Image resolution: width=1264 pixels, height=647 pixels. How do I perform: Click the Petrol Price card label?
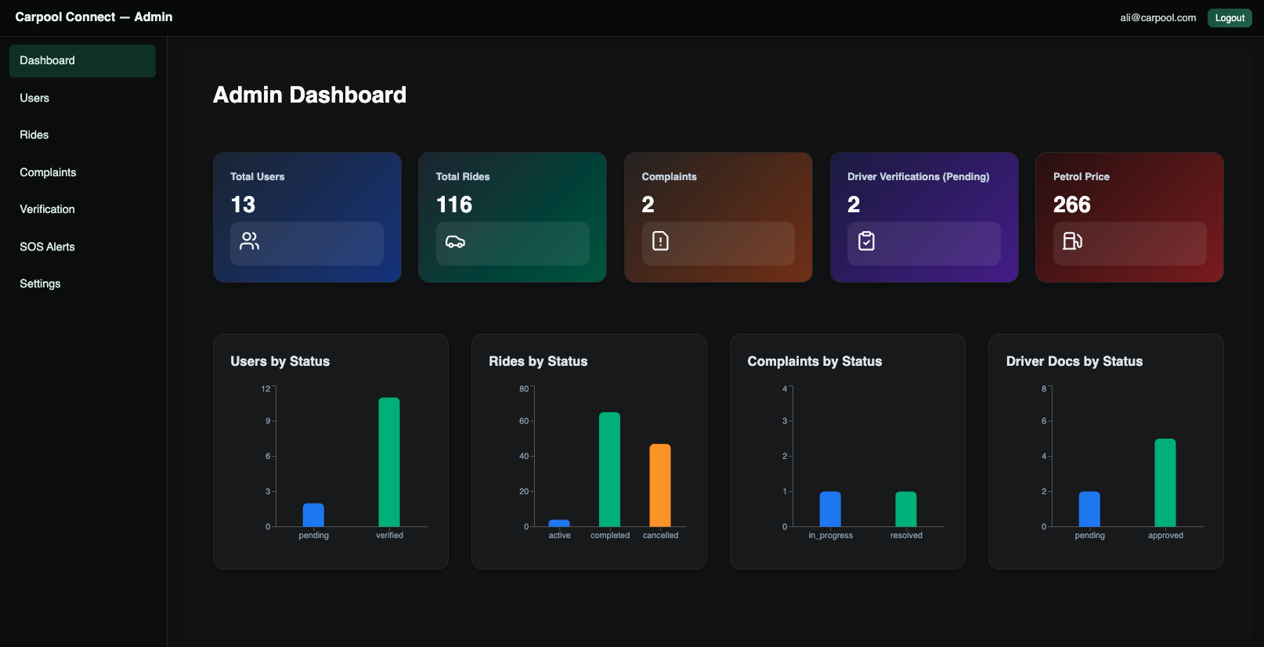click(1082, 177)
